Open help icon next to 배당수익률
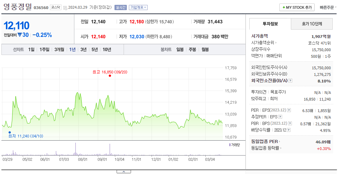Screen dimensions: 338x174 coord(289,130)
